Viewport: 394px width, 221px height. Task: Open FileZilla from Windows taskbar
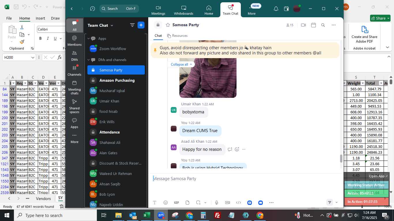(217, 215)
